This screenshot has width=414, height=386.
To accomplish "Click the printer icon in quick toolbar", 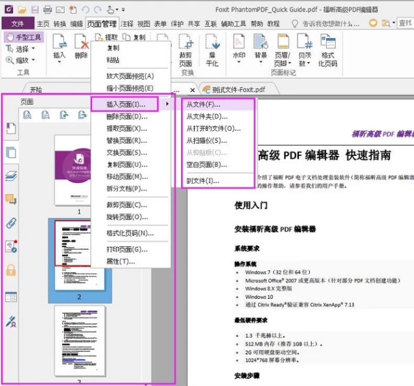I will click(x=48, y=10).
